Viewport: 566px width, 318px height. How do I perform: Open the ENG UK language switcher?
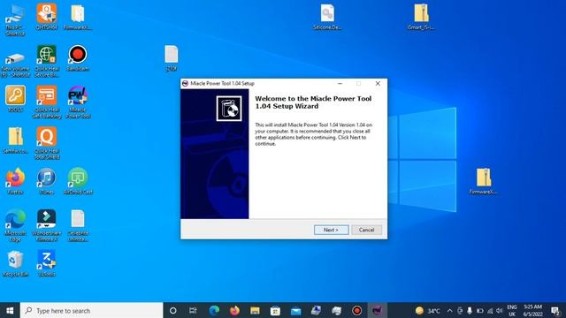click(x=512, y=310)
